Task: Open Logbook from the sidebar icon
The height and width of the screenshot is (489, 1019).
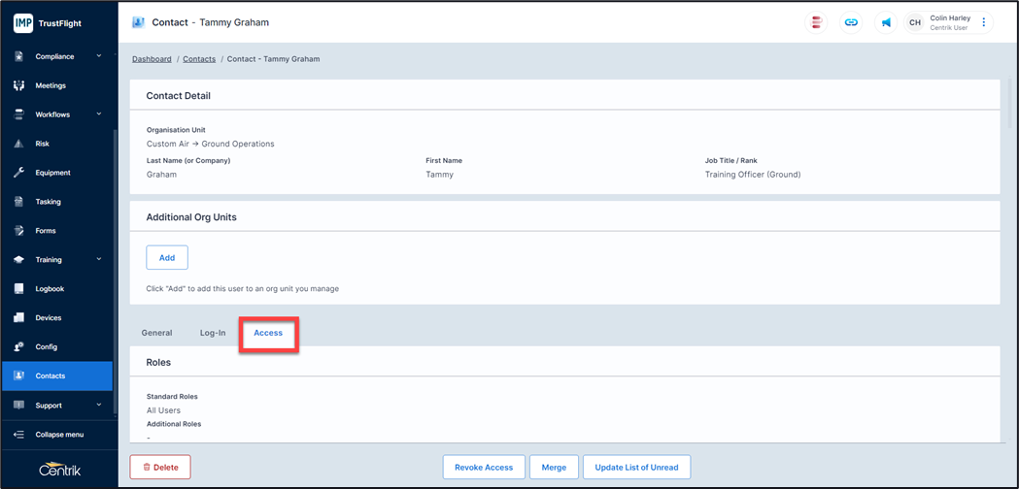Action: [18, 289]
